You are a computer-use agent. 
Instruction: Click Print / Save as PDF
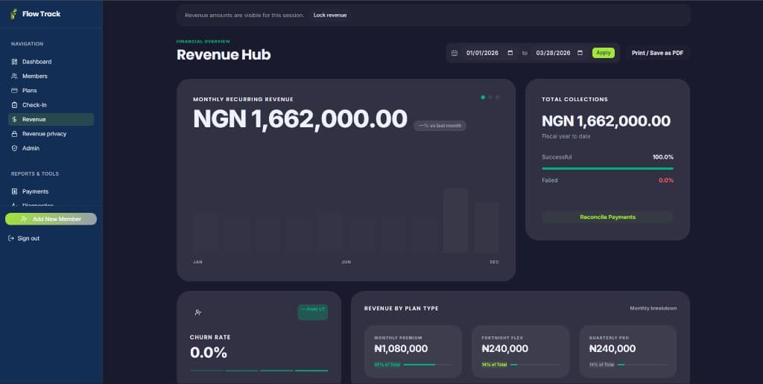tap(657, 53)
